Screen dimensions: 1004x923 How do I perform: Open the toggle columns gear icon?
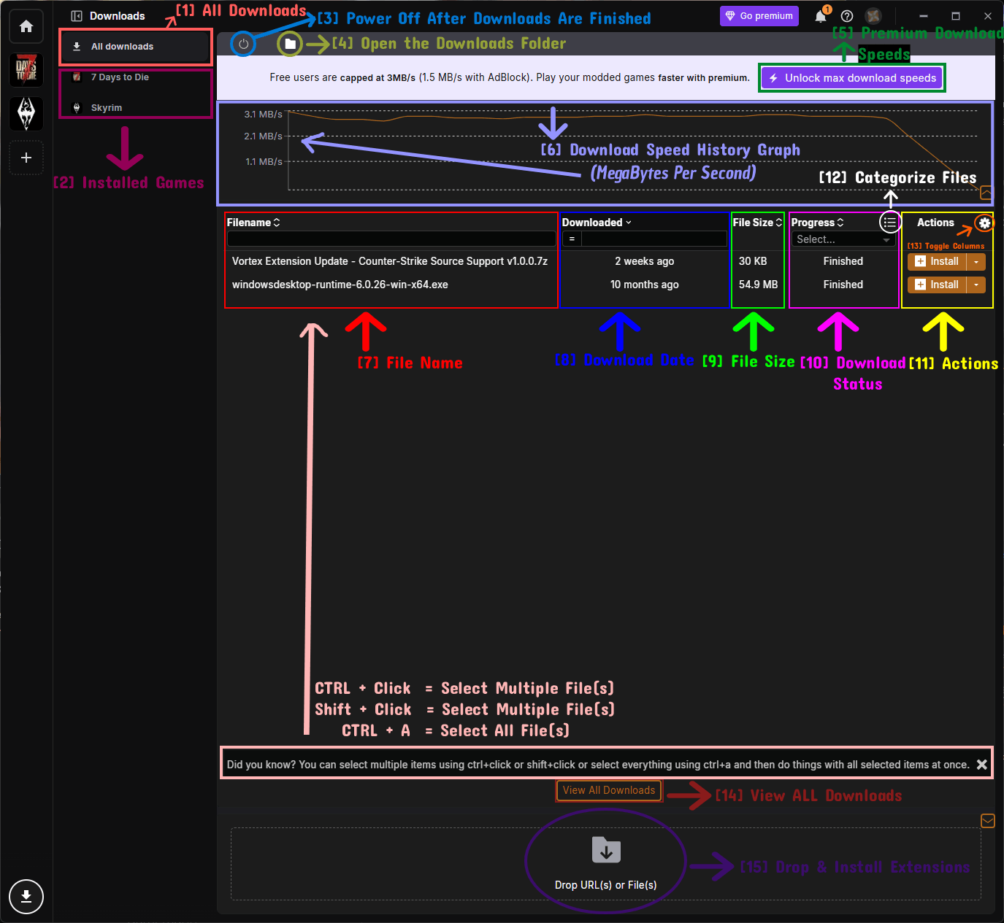pyautogui.click(x=984, y=223)
